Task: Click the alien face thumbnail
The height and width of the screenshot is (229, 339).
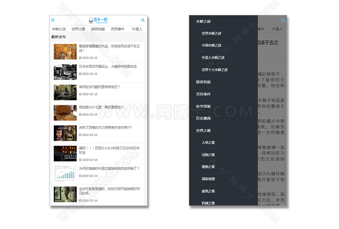Action: pos(65,194)
